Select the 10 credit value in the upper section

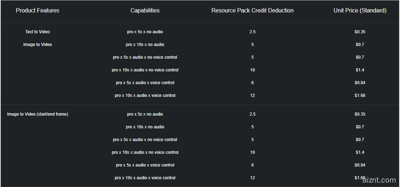coord(252,70)
